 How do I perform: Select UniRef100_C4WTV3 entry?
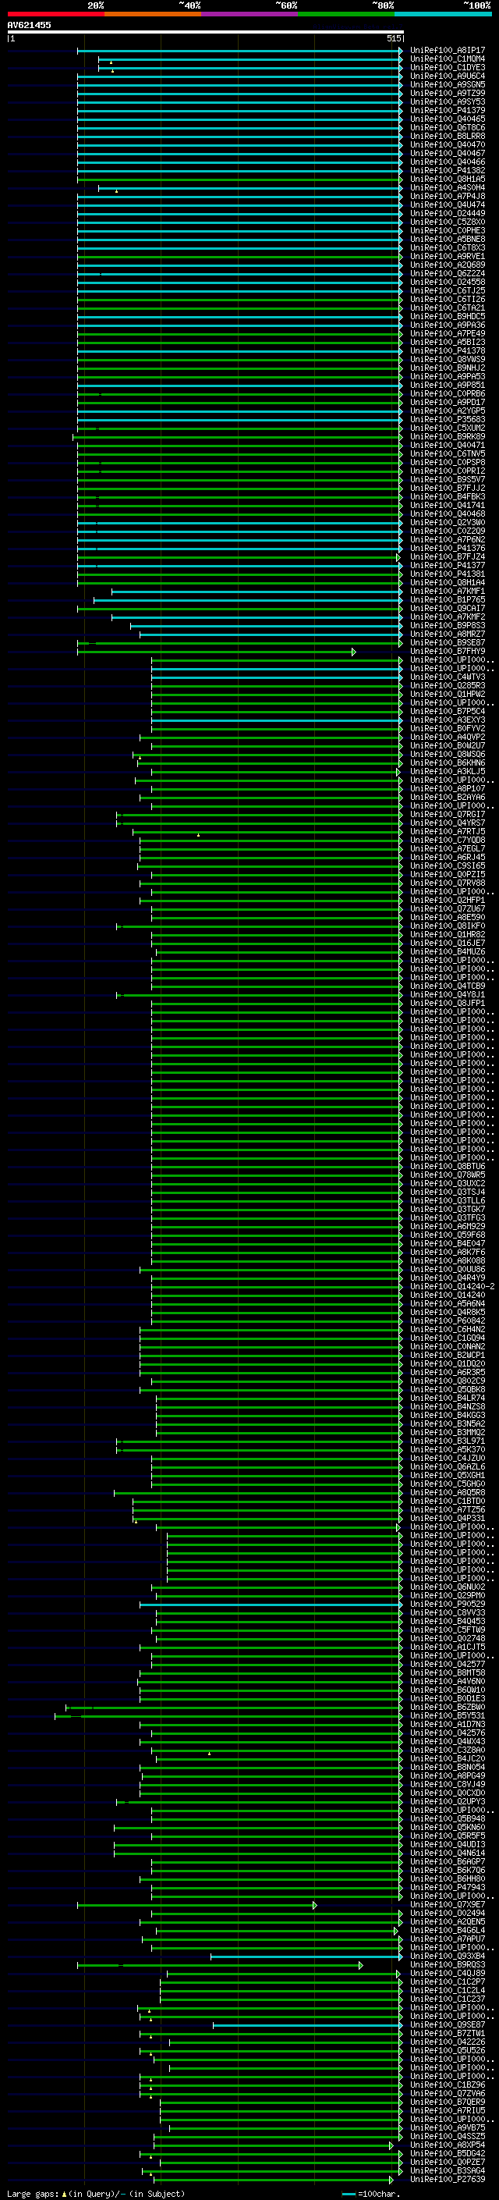447,677
